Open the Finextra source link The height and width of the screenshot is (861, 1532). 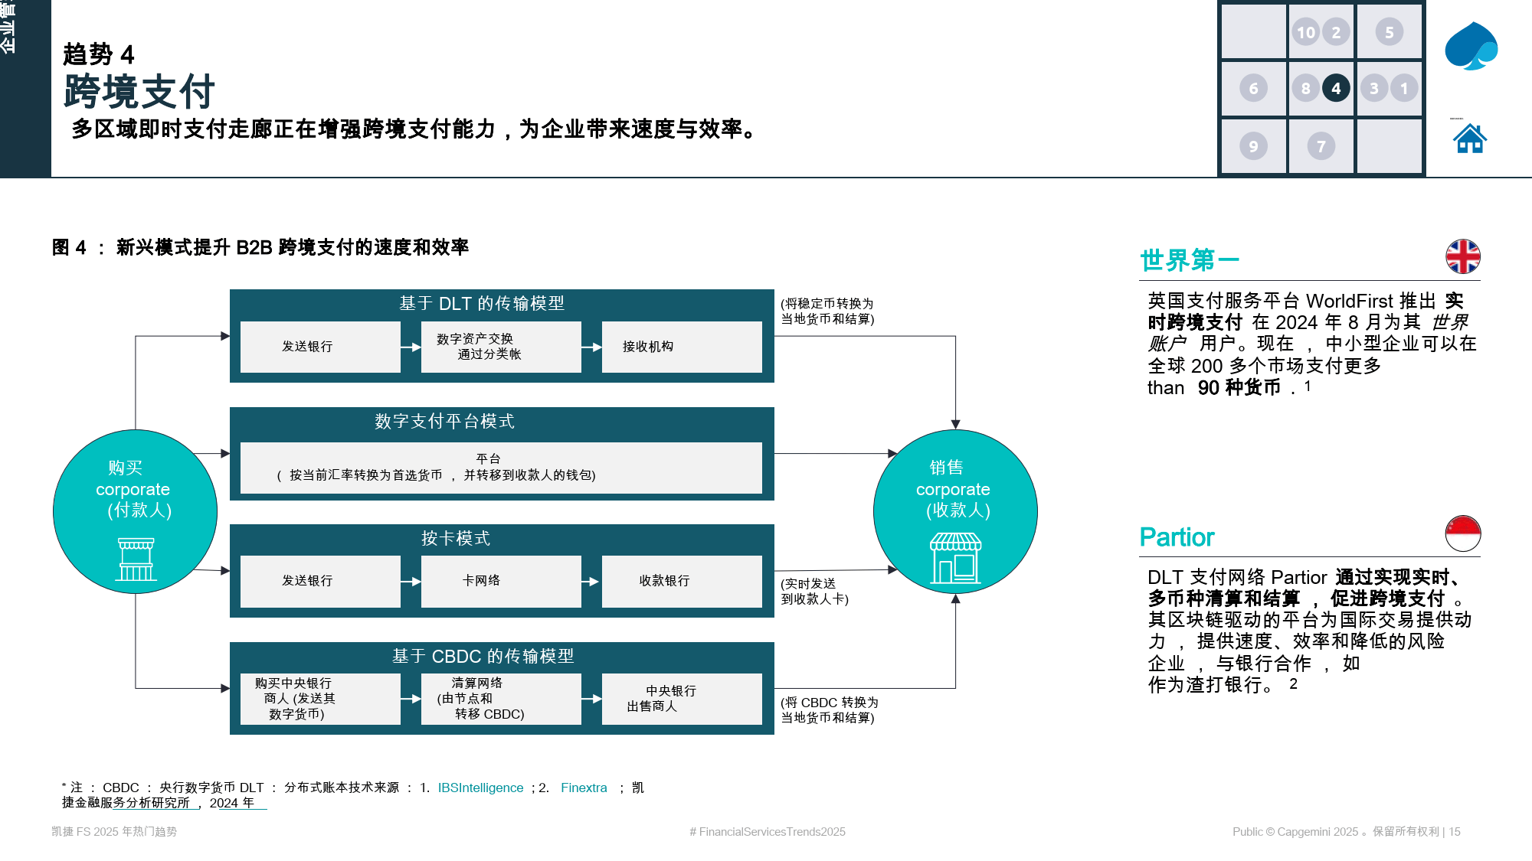coord(584,788)
